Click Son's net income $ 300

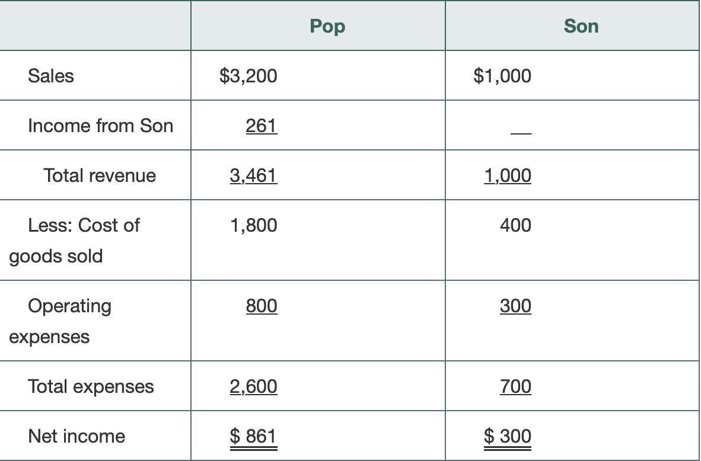tap(508, 437)
